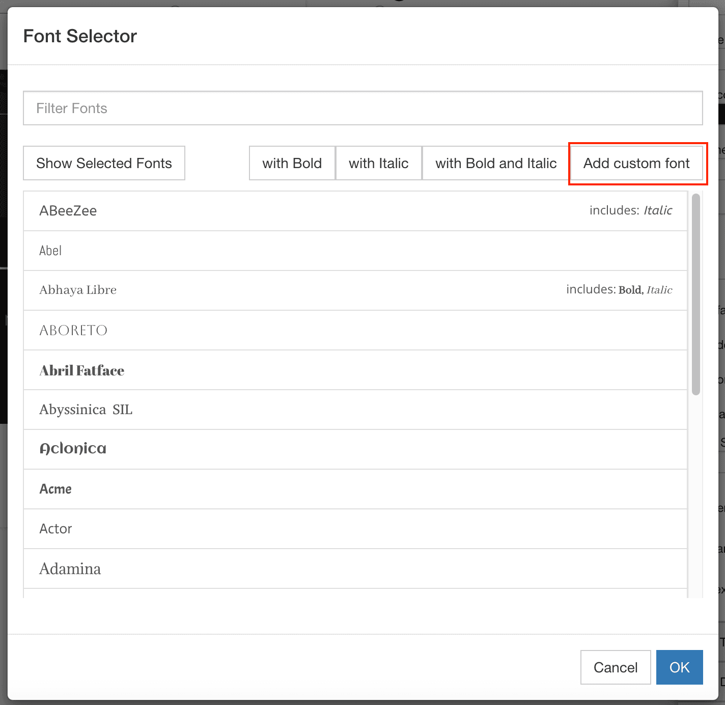Click the Font Selector dialog title
Image resolution: width=725 pixels, height=705 pixels.
80,36
